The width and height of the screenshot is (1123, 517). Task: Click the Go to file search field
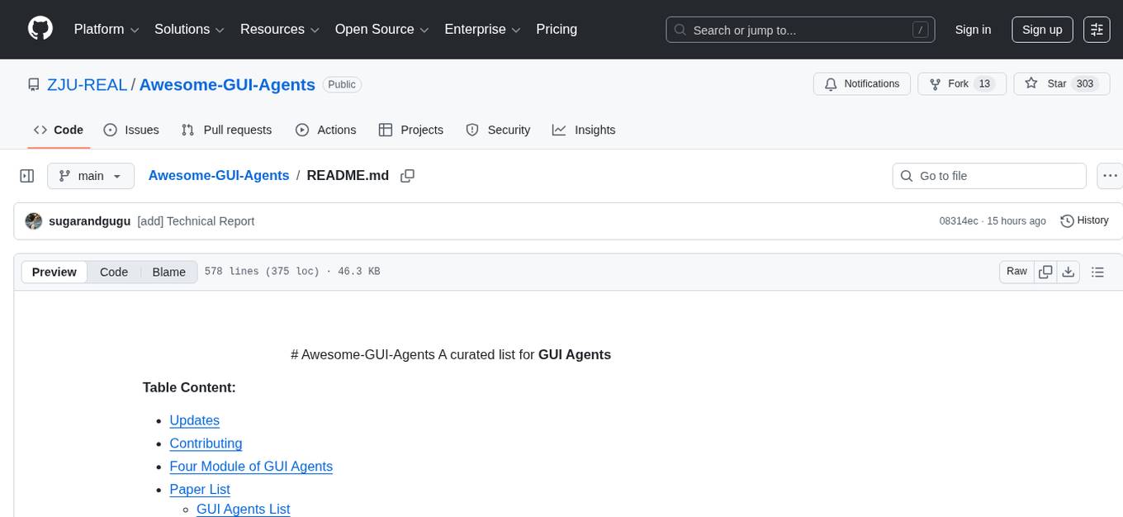pos(988,176)
